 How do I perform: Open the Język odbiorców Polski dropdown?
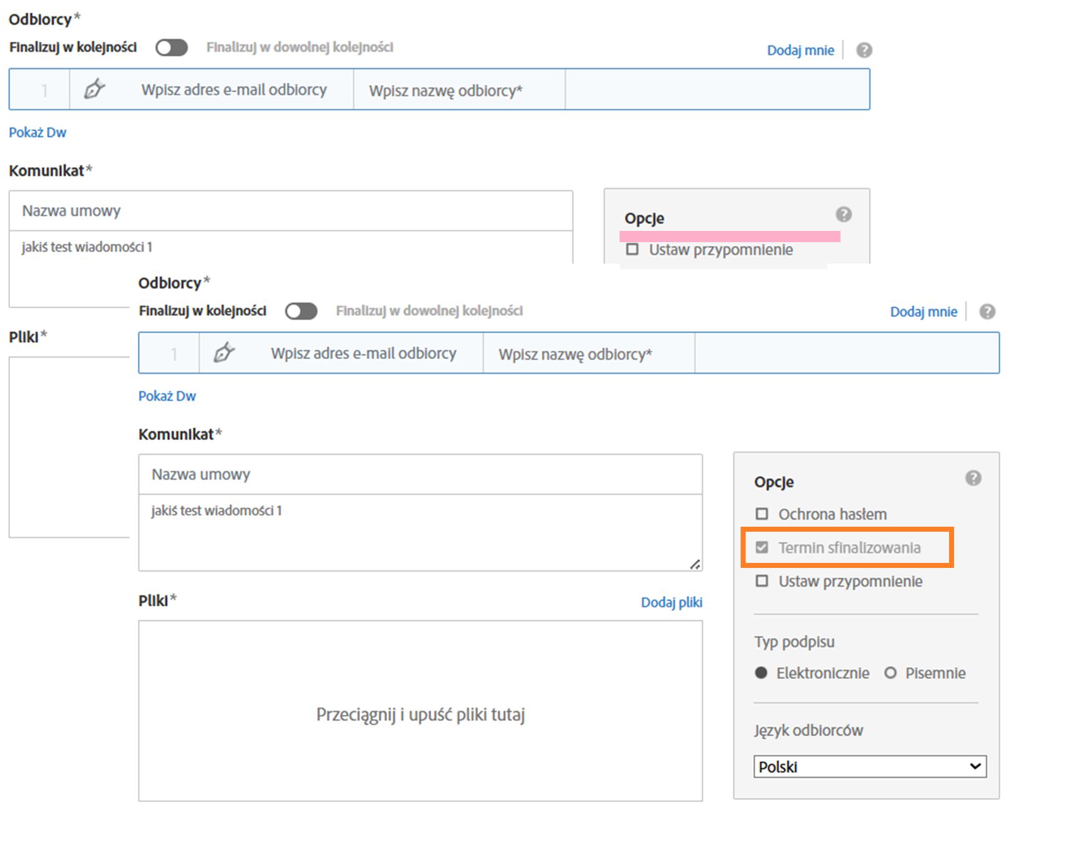pyautogui.click(x=870, y=766)
